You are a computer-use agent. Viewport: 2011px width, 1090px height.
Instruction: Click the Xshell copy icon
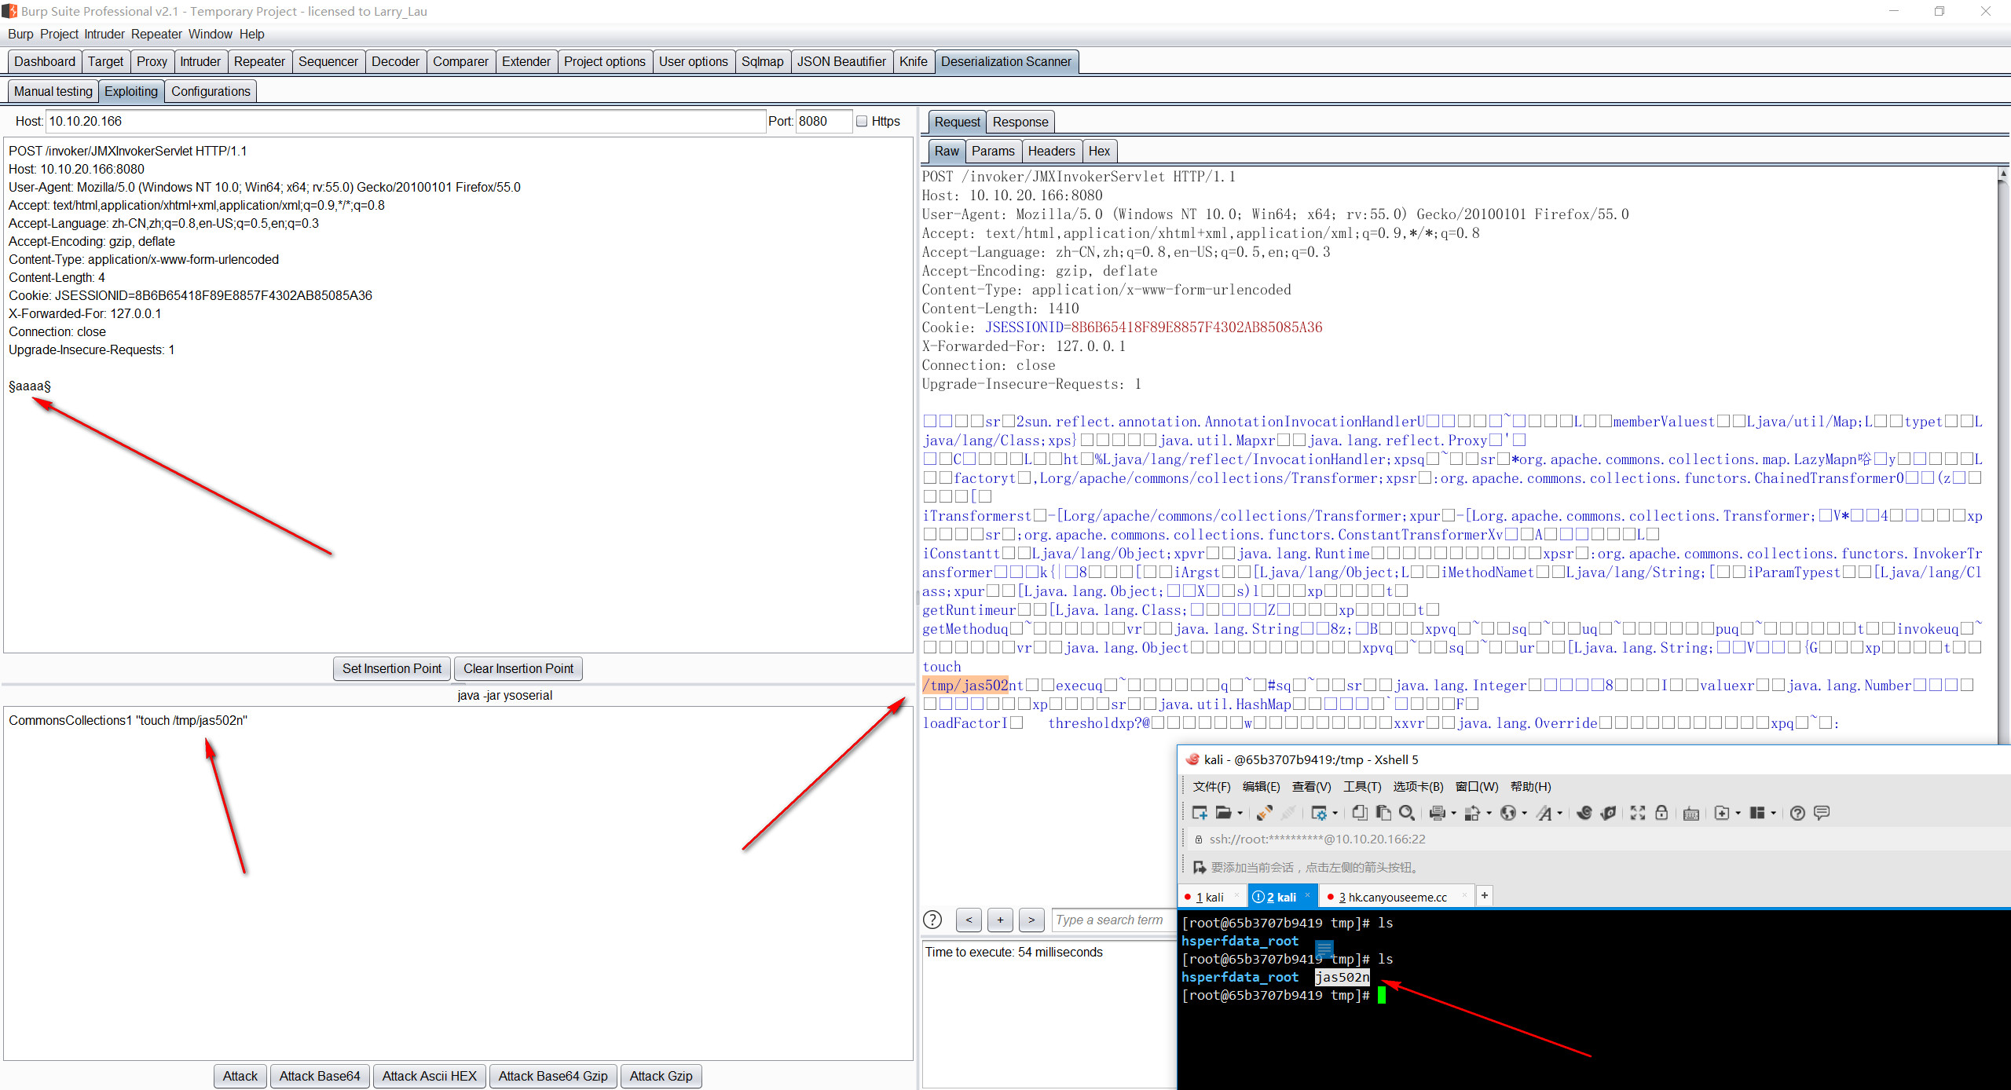(1360, 813)
